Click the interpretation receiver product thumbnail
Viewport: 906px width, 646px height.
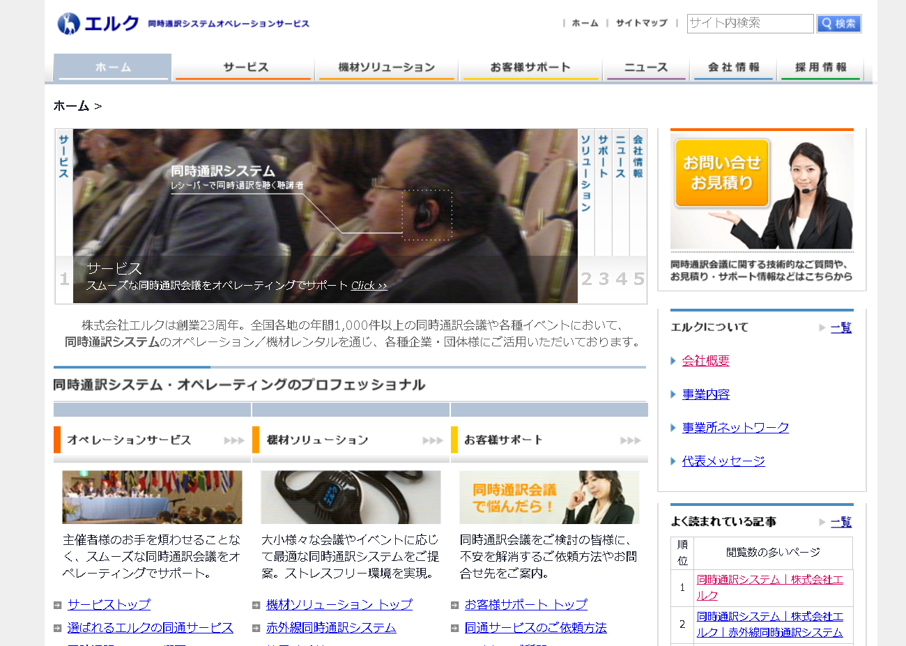[x=350, y=497]
